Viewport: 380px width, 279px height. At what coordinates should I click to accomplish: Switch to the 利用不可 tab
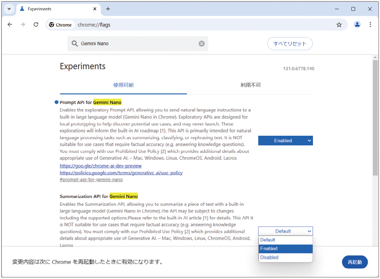click(250, 85)
